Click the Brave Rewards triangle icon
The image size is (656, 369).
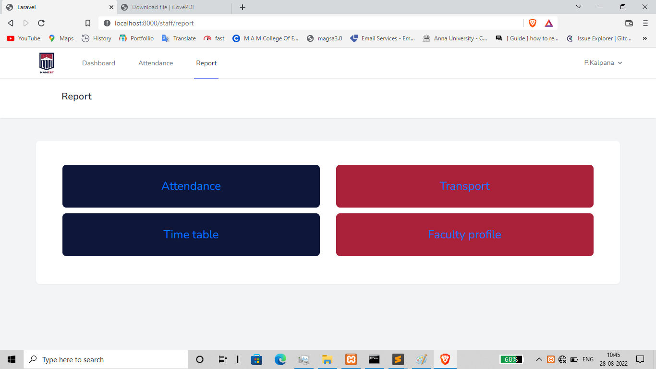click(x=549, y=23)
